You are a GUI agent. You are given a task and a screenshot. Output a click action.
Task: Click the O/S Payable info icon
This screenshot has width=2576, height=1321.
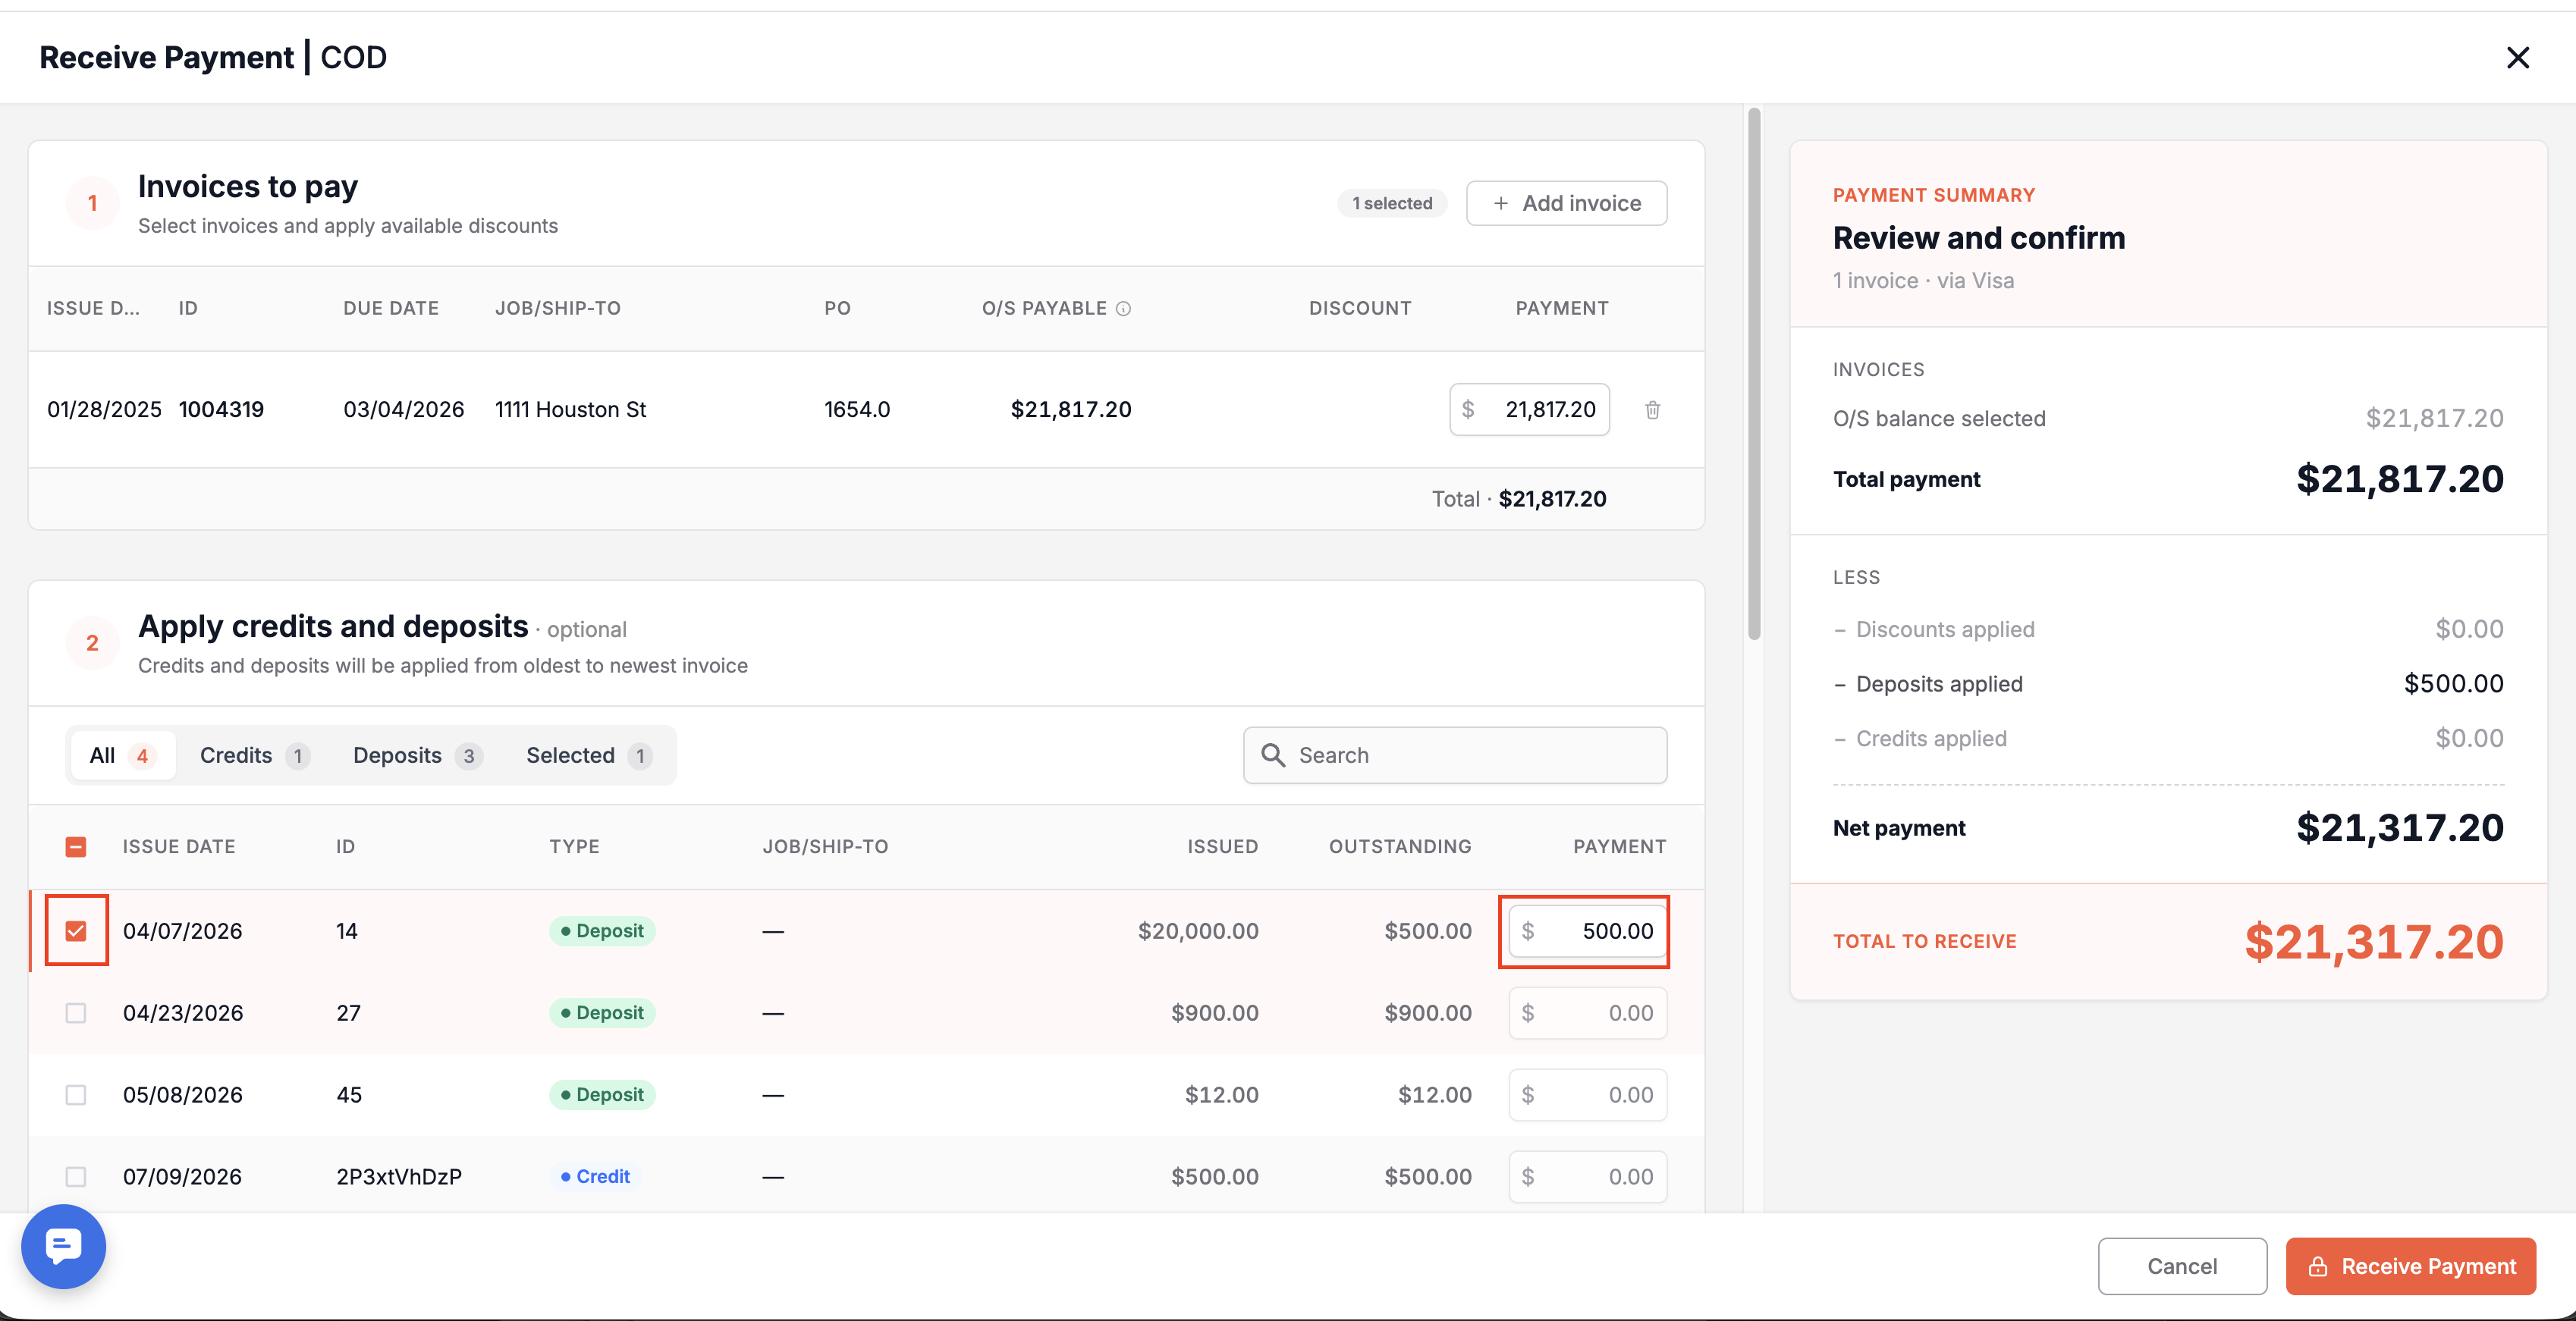tap(1123, 309)
